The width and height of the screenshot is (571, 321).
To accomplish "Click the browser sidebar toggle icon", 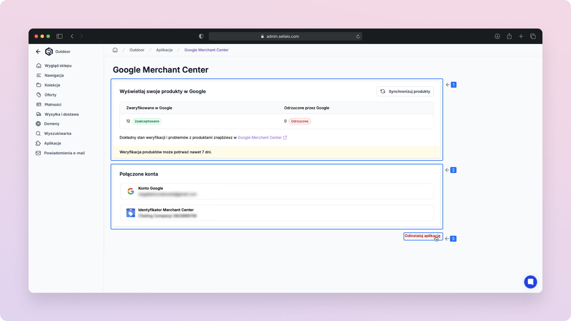I will click(x=59, y=36).
